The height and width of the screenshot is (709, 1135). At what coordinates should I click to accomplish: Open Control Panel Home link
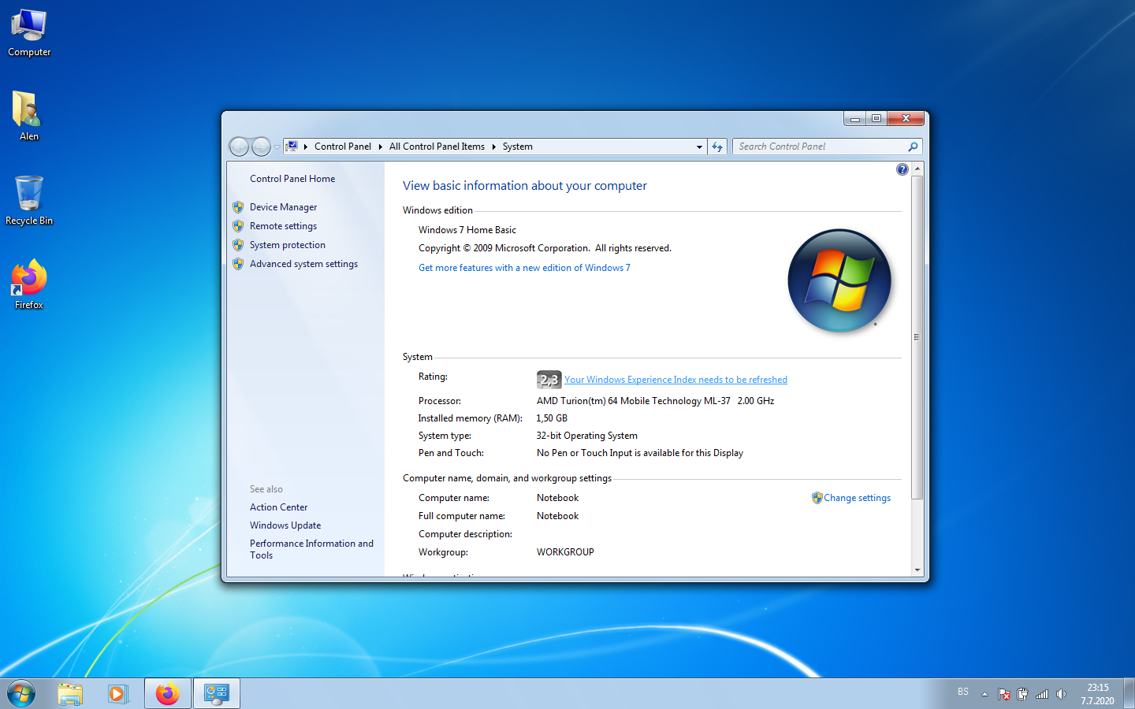click(x=292, y=179)
